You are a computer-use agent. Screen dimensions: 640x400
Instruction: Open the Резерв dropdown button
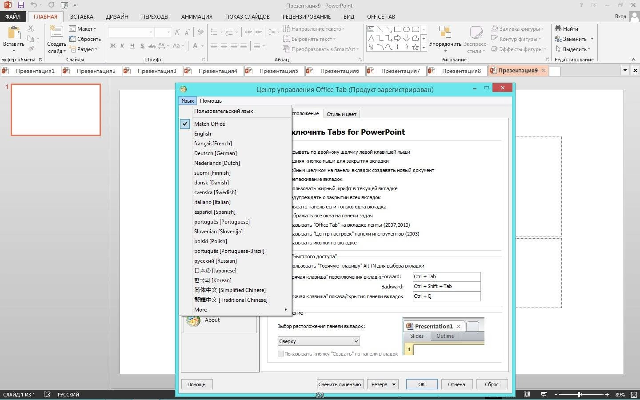click(x=382, y=384)
